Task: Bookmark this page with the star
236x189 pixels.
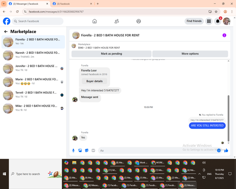Action: tap(216, 12)
